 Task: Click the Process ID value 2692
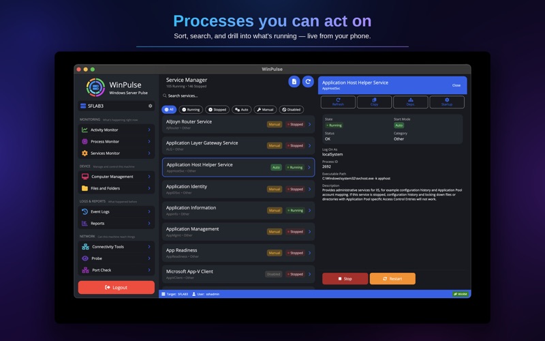tap(326, 166)
